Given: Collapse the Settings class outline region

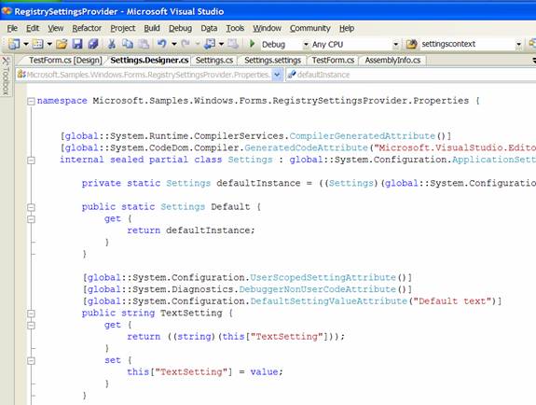Looking at the screenshot, I should tap(31, 160).
